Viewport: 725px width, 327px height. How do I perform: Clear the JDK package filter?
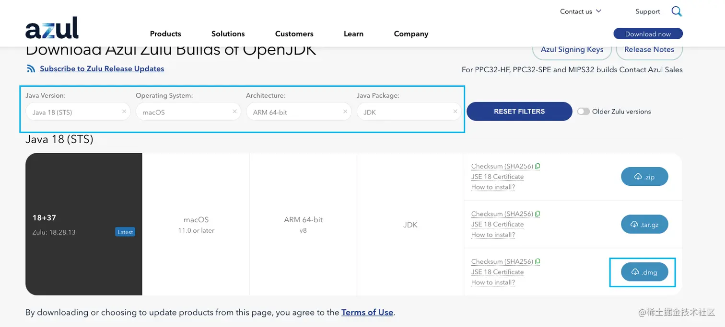tap(456, 112)
